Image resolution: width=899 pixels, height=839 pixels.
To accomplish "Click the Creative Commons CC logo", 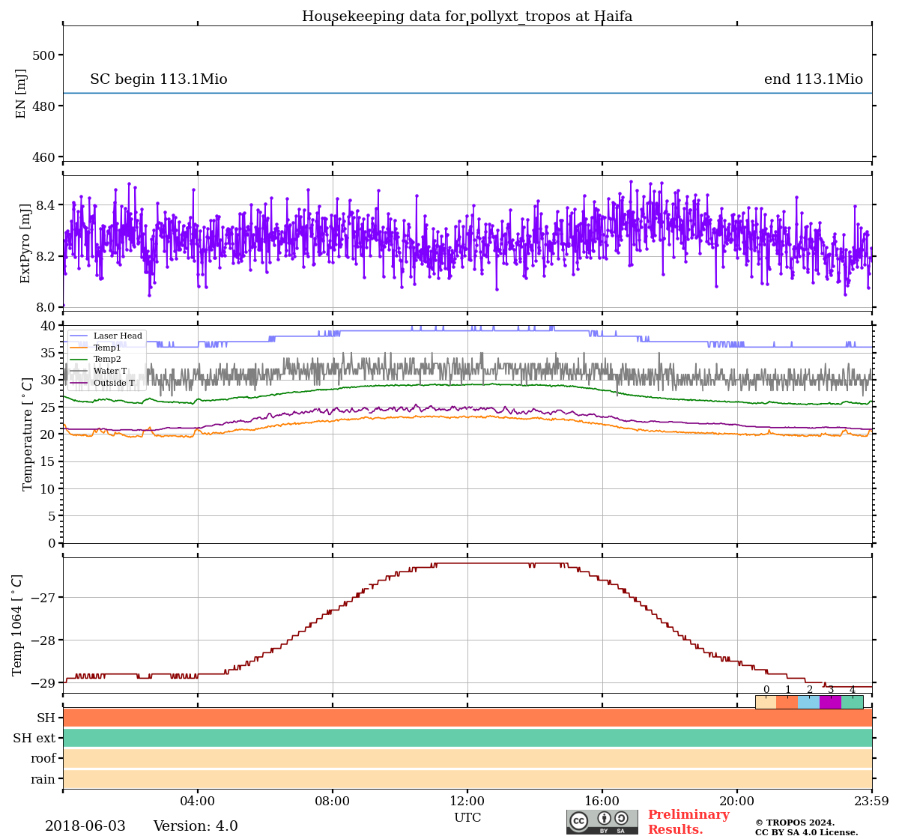I will coord(579,821).
